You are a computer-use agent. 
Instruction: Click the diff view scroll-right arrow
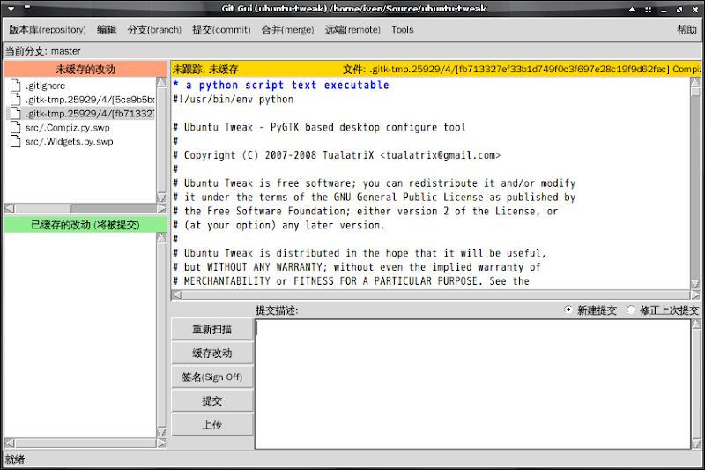click(x=695, y=295)
